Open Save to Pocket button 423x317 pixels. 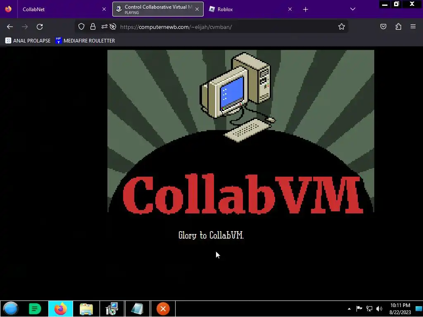383,26
